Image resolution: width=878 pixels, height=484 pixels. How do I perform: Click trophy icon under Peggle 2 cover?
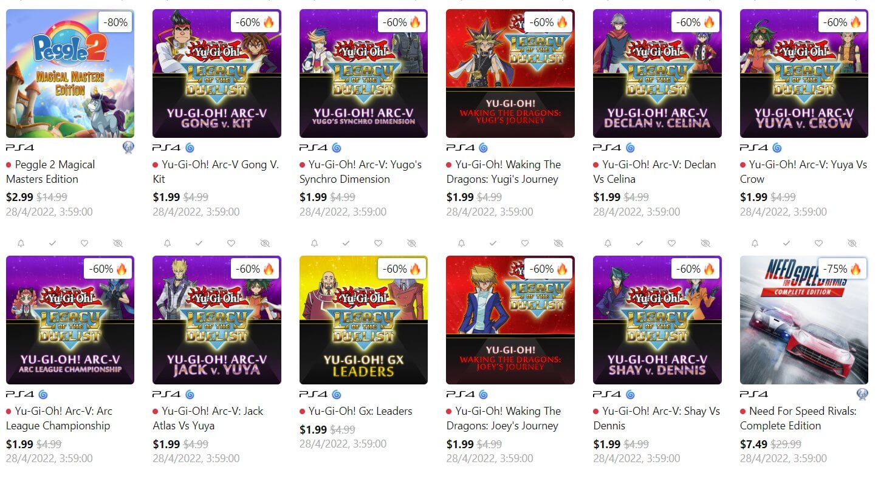tap(129, 148)
